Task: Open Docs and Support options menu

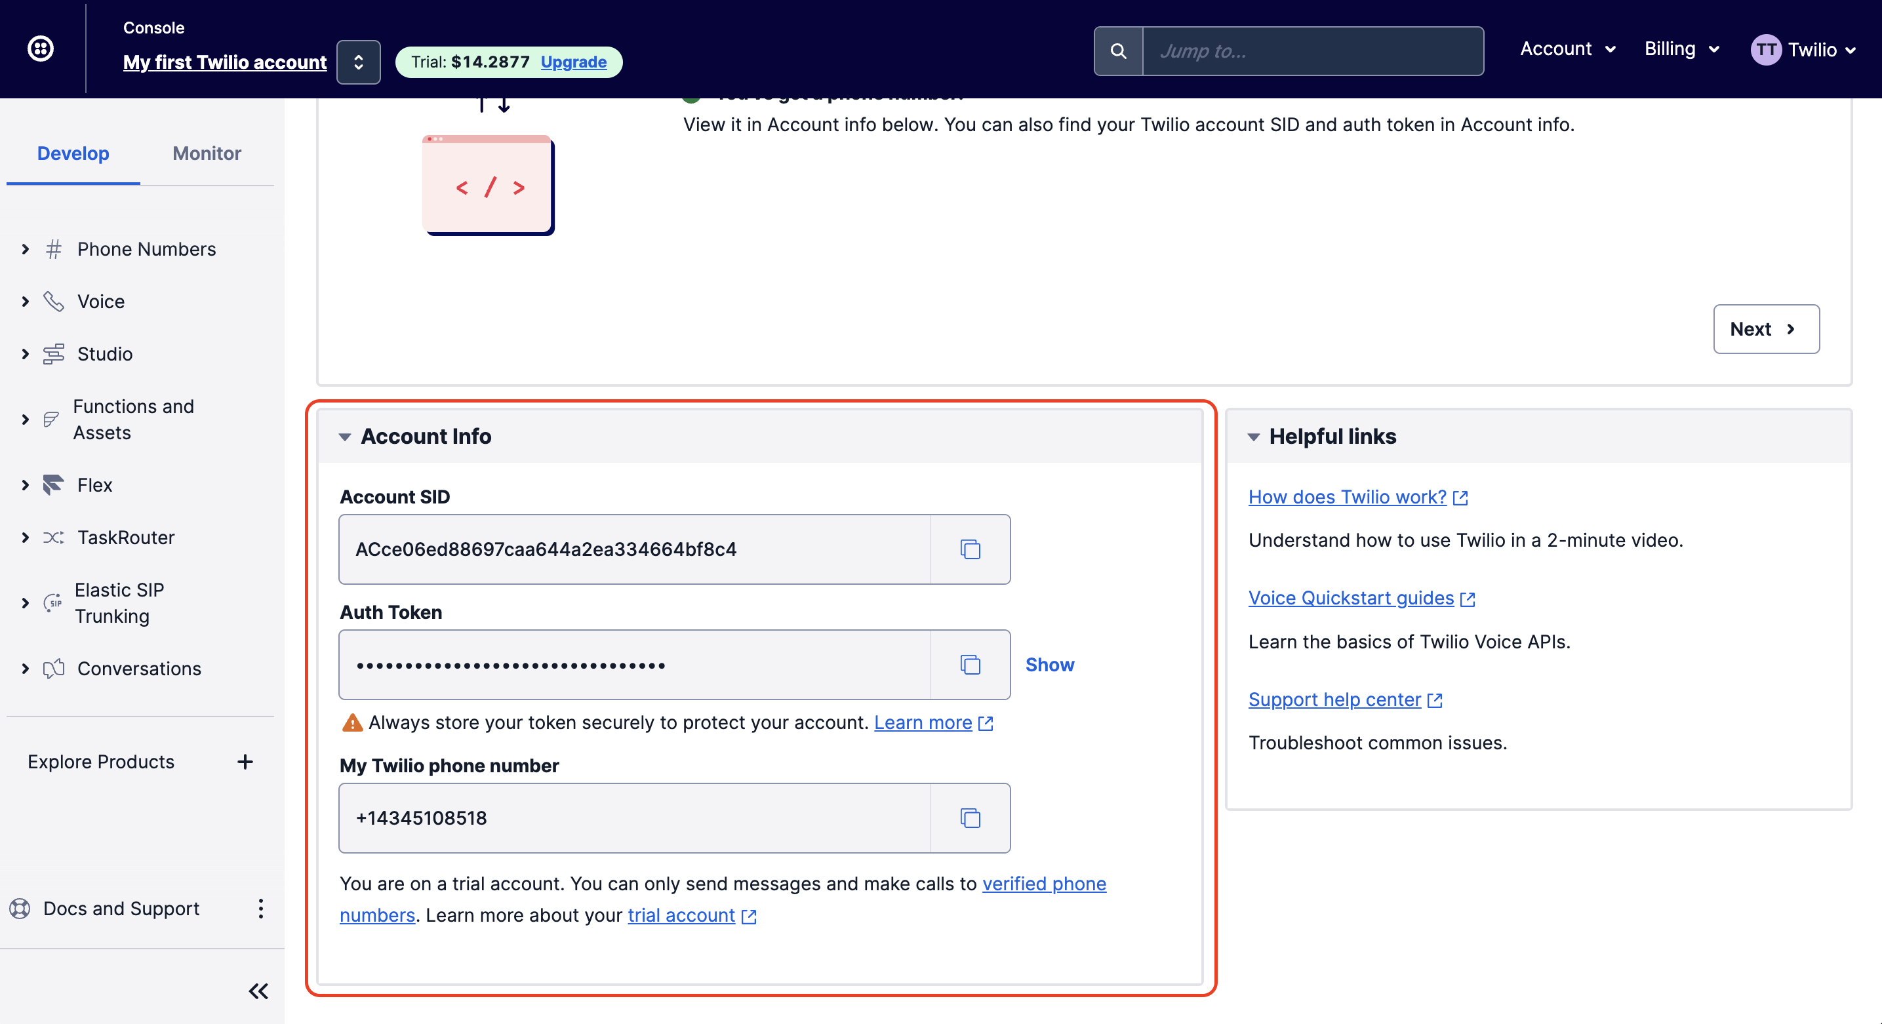Action: tap(261, 909)
